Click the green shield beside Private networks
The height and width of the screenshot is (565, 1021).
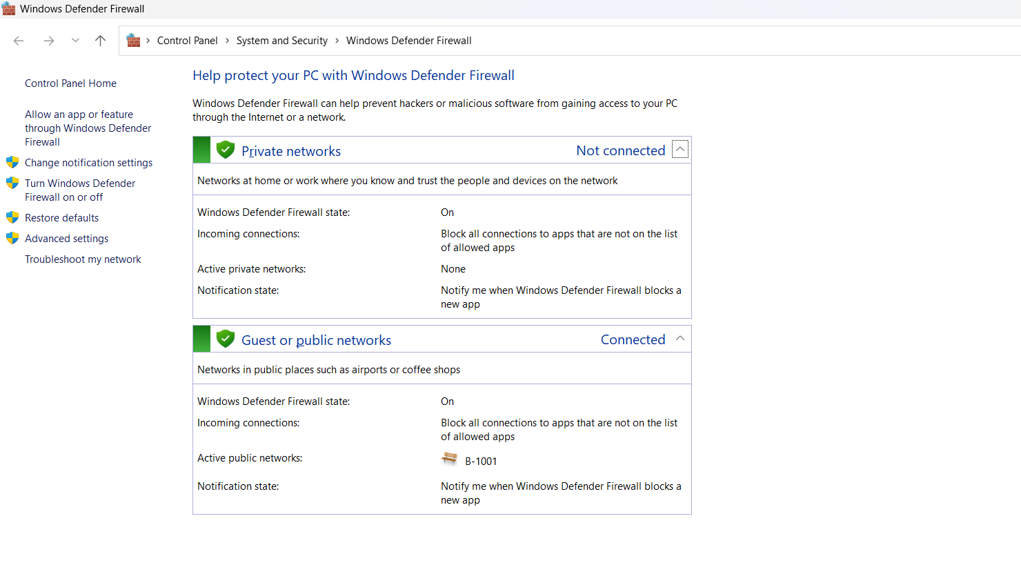(226, 150)
